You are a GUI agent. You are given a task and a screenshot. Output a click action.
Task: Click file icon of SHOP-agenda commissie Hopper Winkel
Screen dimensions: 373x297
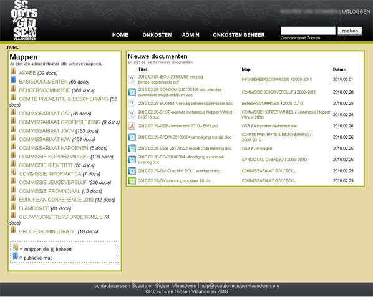pyautogui.click(x=132, y=114)
